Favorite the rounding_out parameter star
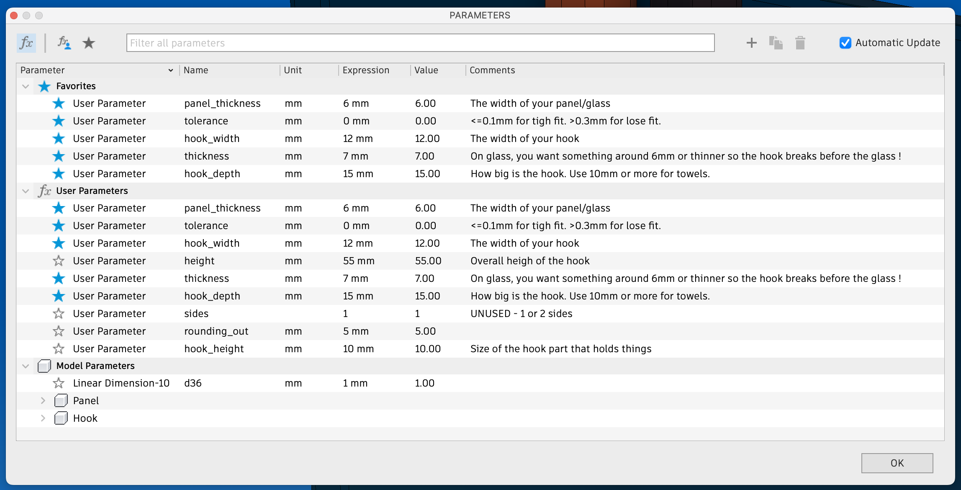 tap(59, 331)
